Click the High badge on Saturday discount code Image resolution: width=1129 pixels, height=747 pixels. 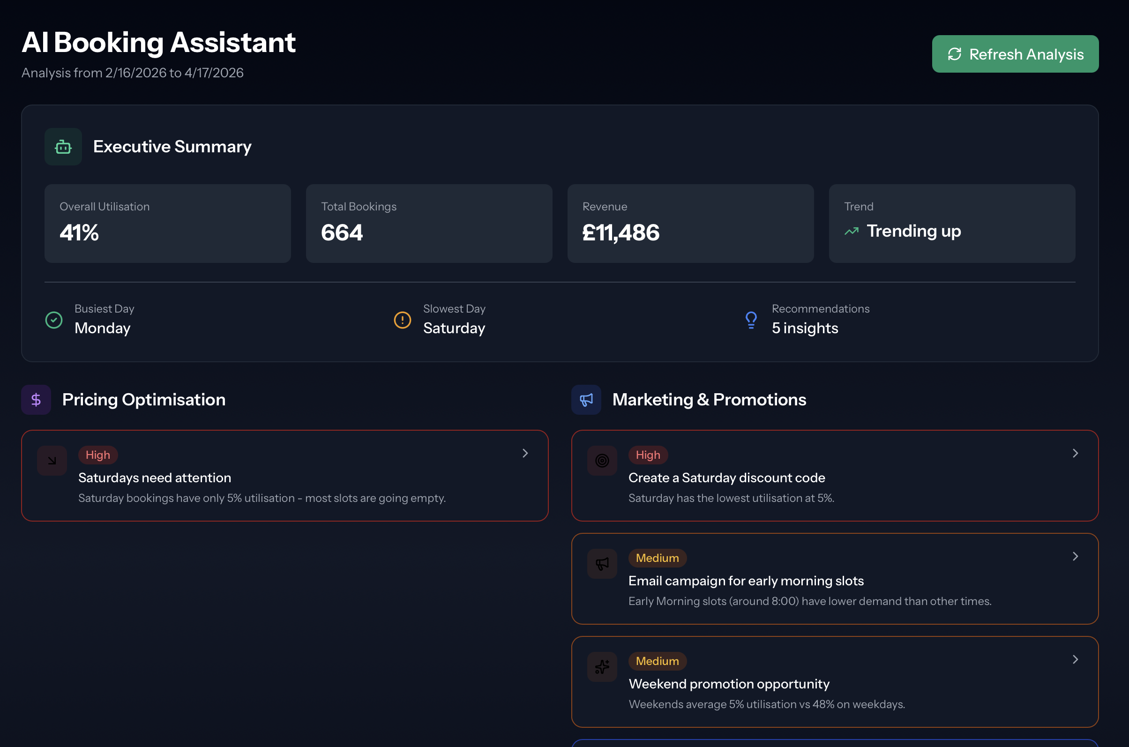[648, 455]
